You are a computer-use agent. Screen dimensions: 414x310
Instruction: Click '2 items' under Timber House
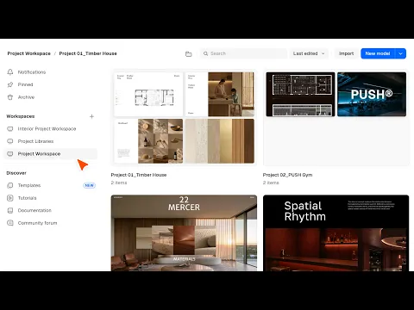[x=119, y=183]
